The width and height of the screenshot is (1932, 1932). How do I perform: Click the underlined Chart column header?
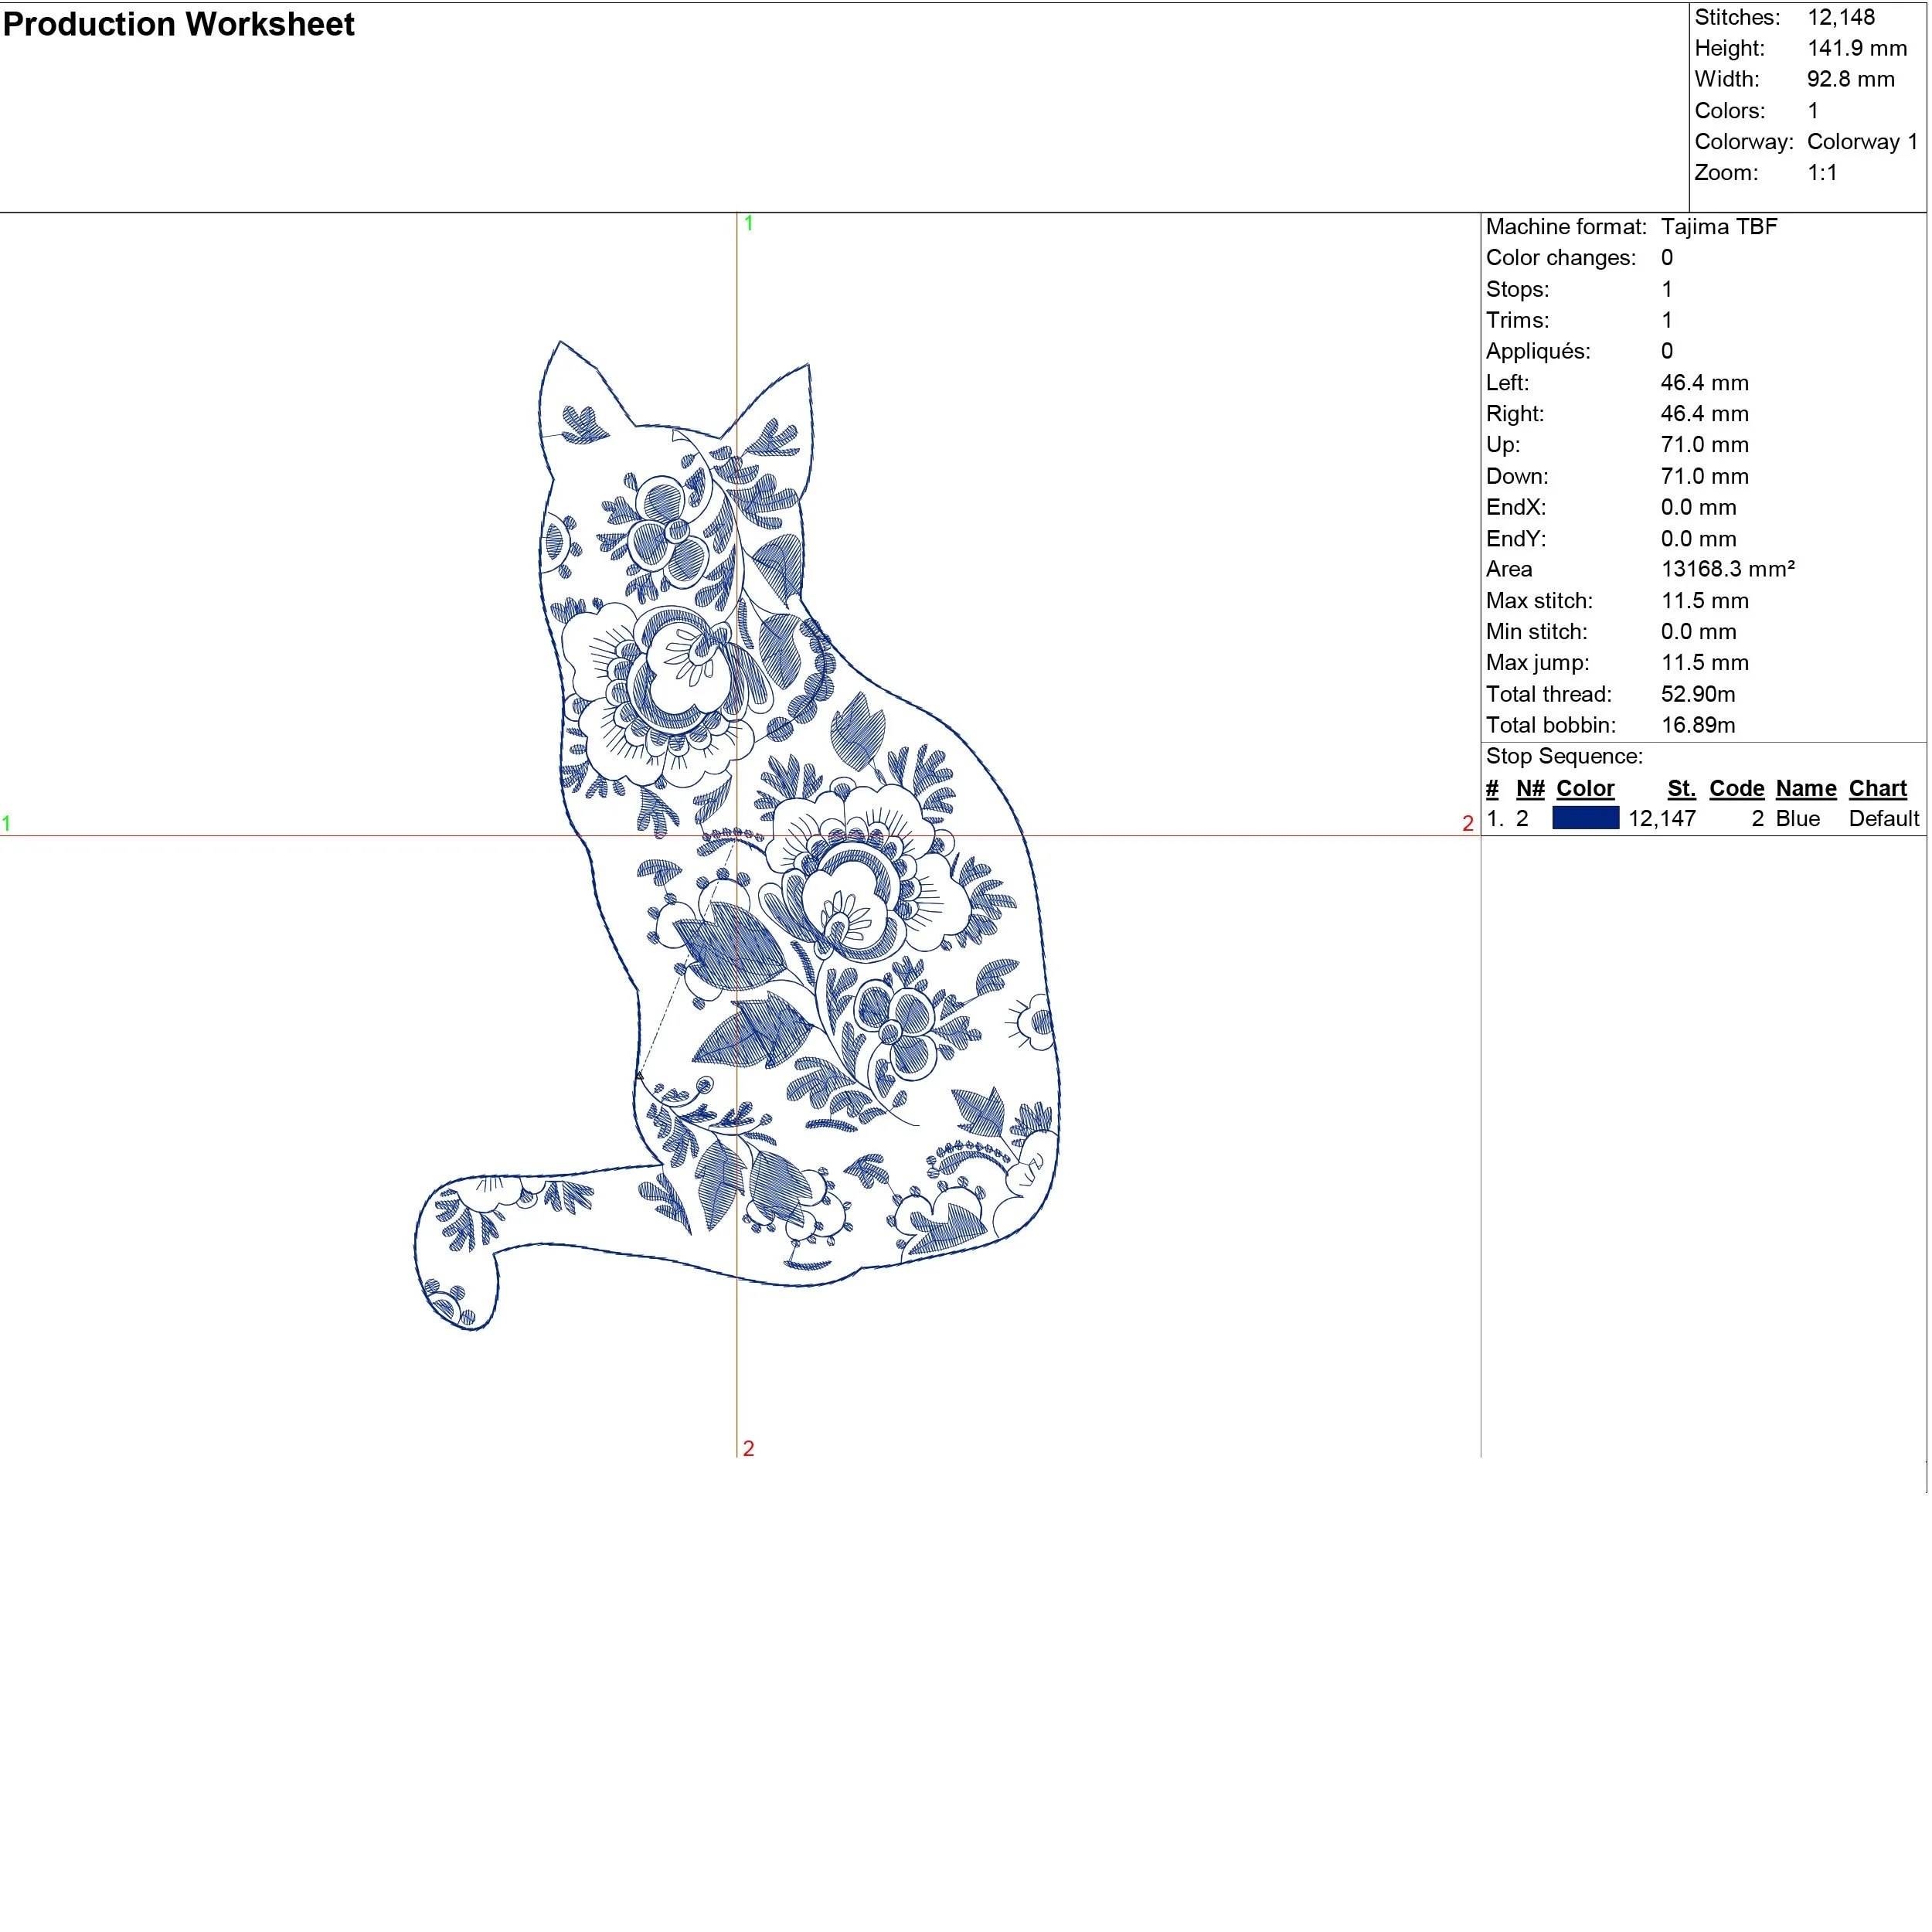[x=1877, y=788]
